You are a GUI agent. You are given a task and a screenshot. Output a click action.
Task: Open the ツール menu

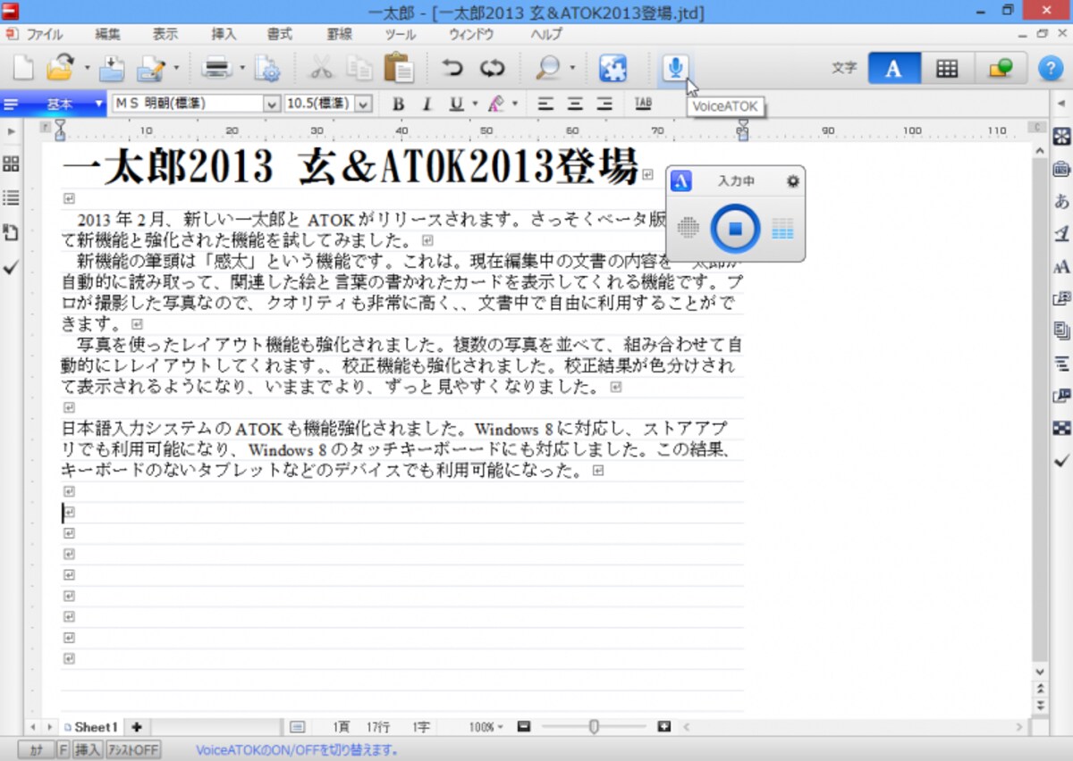(400, 34)
